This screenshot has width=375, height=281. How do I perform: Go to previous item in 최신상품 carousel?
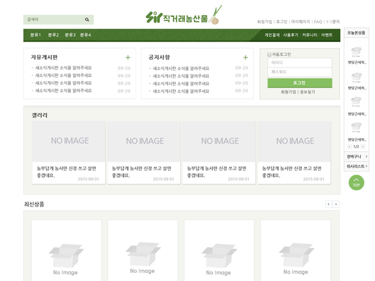(328, 204)
